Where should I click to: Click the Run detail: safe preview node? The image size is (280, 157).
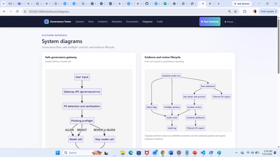(x=194, y=97)
